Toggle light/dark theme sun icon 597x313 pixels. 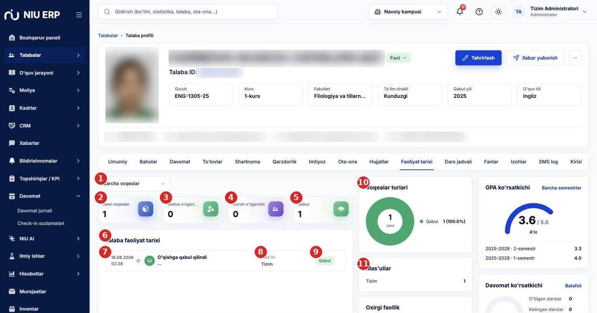(x=499, y=11)
